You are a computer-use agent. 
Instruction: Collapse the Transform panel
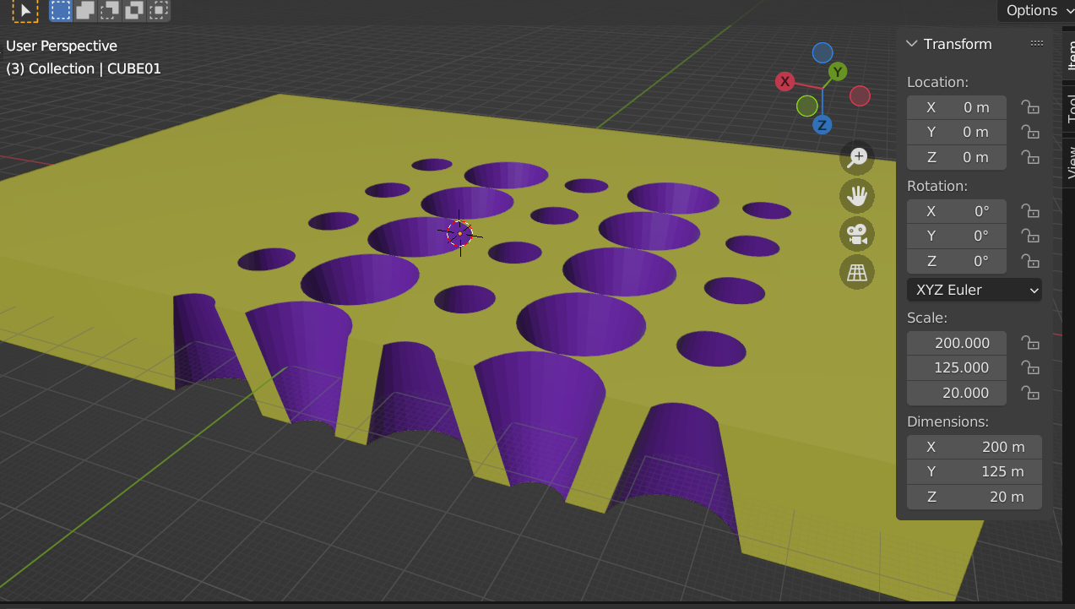pos(911,43)
